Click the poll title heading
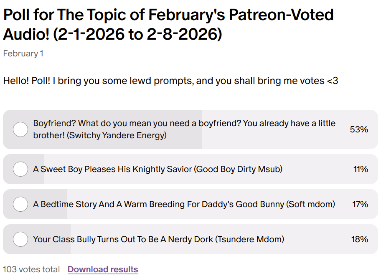381x276 pixels. tap(168, 25)
